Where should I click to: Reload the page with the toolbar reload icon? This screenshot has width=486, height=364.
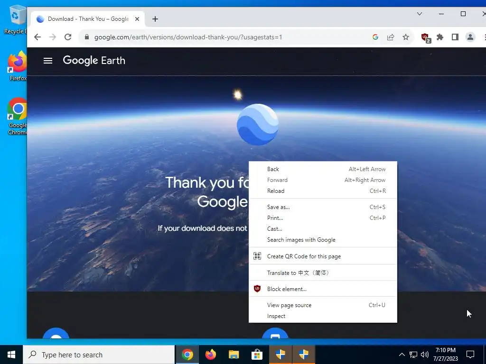68,37
